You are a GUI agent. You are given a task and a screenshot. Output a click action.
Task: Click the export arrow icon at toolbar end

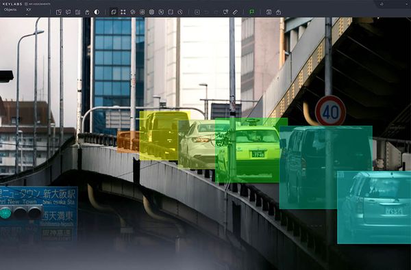[x=278, y=12]
